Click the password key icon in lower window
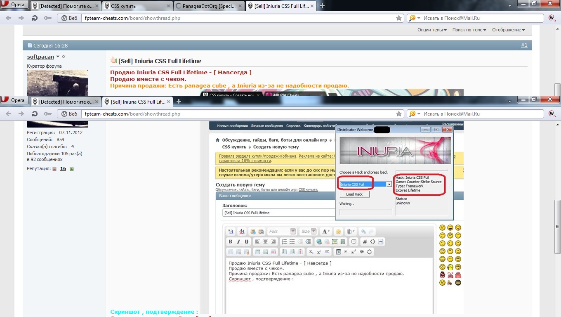 (x=48, y=114)
